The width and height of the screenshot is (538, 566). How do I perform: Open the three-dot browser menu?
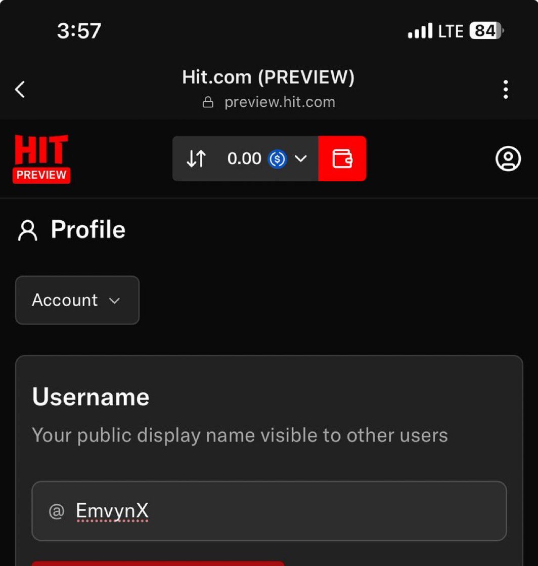pos(506,89)
